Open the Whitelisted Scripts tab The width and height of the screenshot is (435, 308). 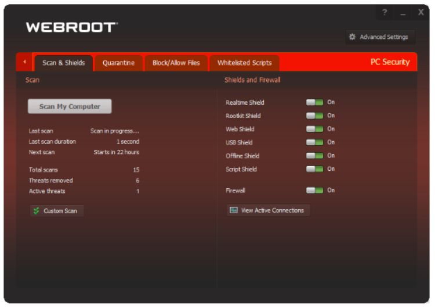tap(244, 63)
